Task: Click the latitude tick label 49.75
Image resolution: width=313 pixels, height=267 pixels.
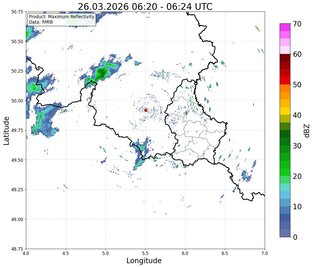Action: [17, 130]
